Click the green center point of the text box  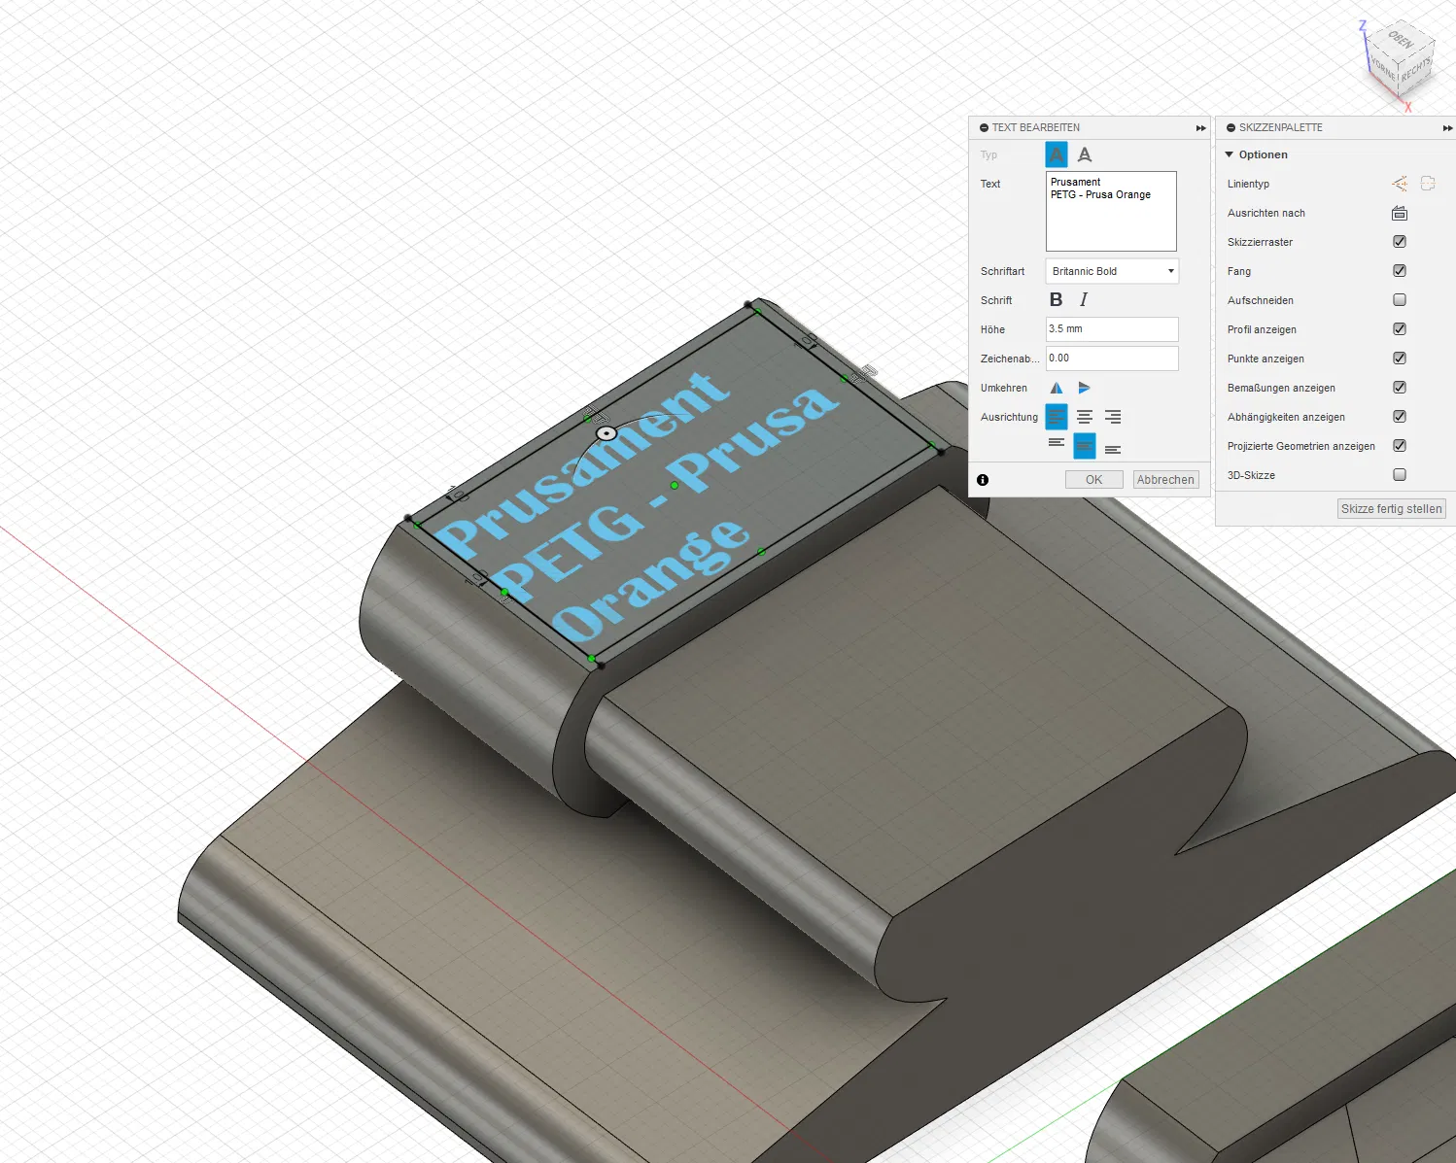675,485
